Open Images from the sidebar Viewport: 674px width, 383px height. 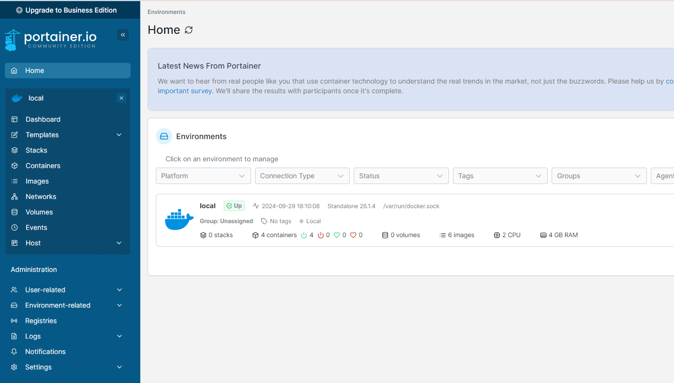pos(68,181)
